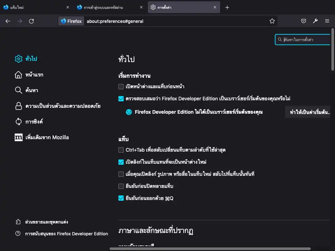
Task: Select the การตั้งค่า browser tab
Action: 184,7
